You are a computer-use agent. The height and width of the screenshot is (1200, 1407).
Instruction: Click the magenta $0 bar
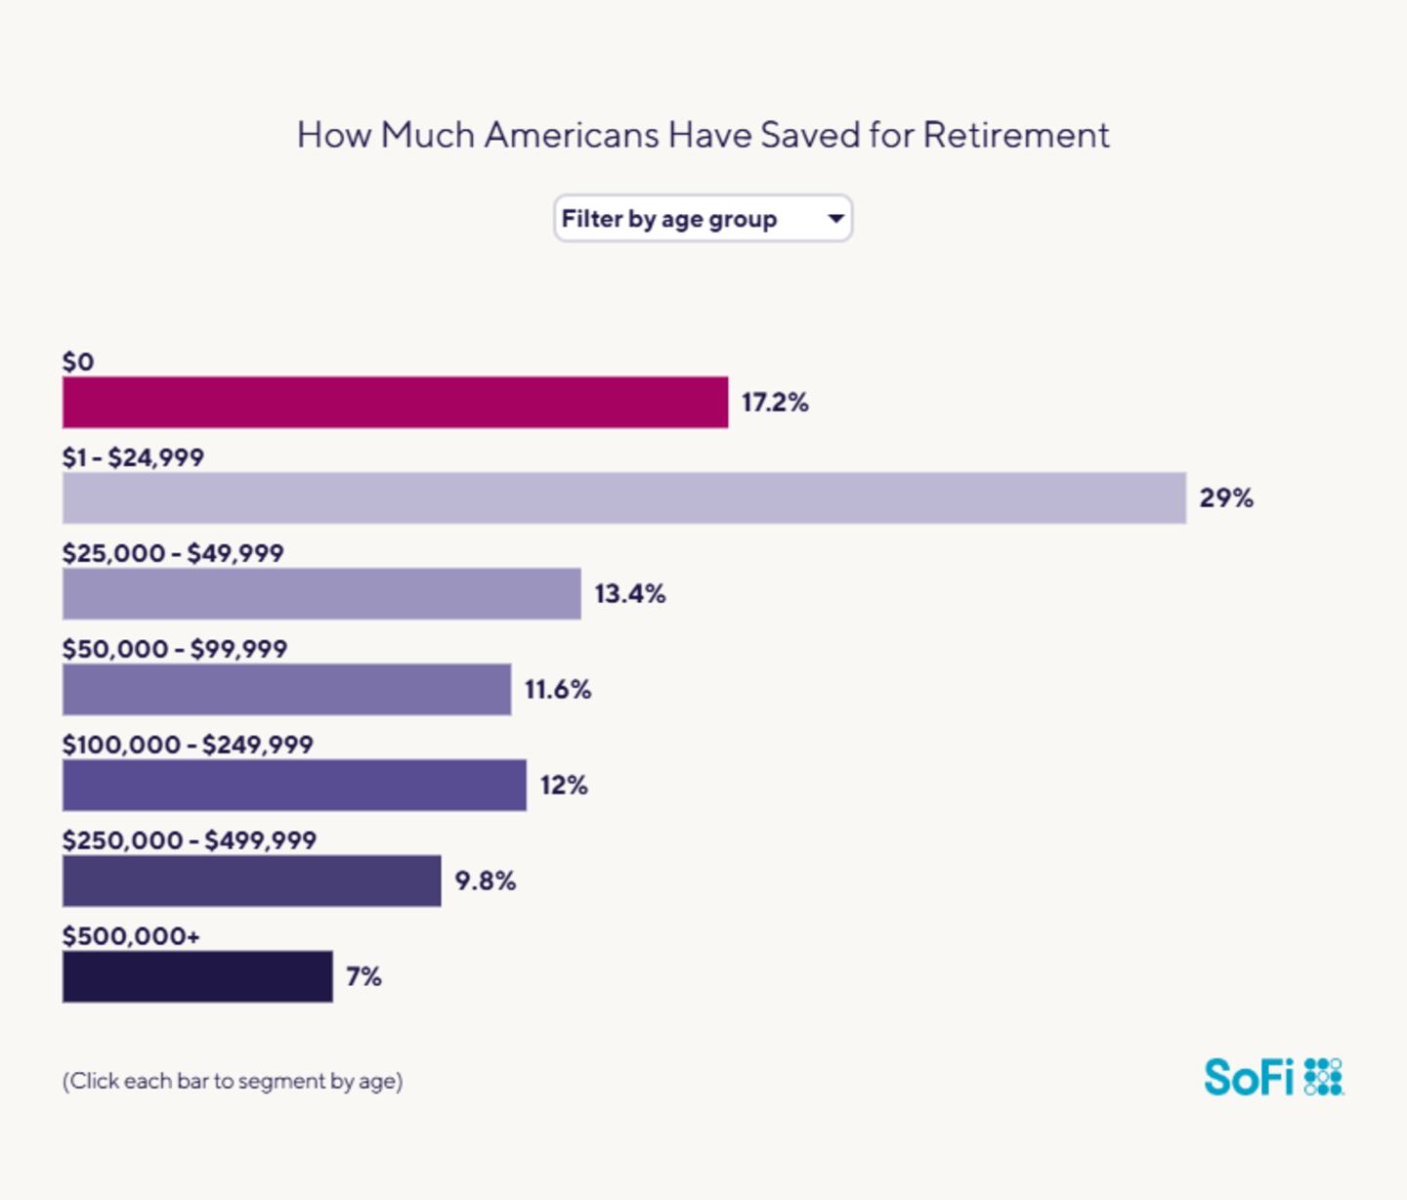click(395, 403)
